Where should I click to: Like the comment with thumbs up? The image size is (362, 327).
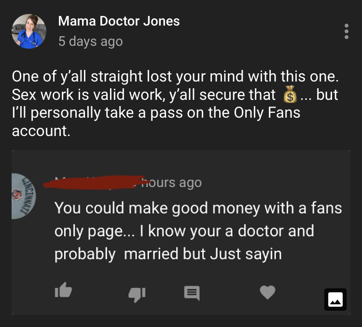click(63, 291)
